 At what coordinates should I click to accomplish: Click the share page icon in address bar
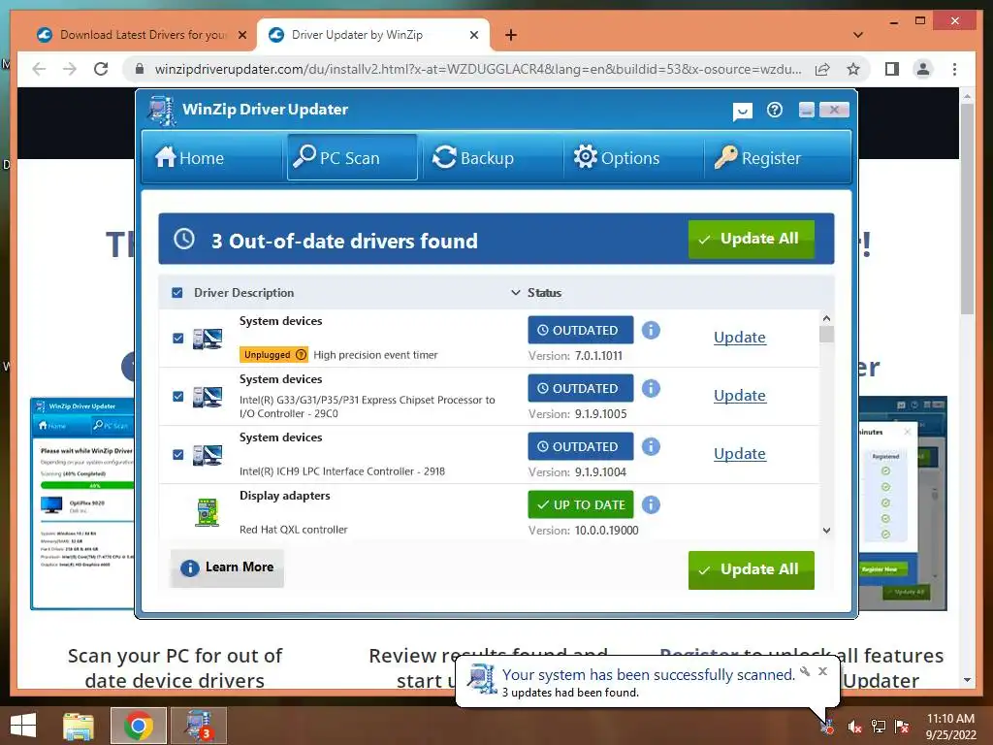point(822,69)
